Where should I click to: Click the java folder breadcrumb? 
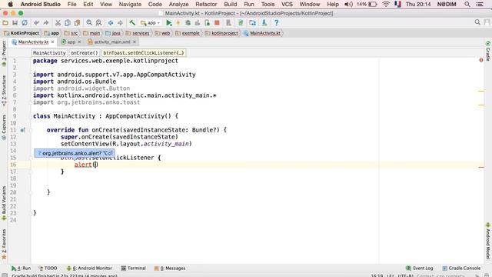113,33
